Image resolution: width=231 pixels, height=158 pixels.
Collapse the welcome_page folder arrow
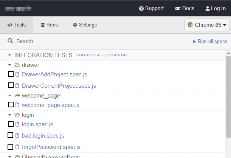tap(9, 96)
